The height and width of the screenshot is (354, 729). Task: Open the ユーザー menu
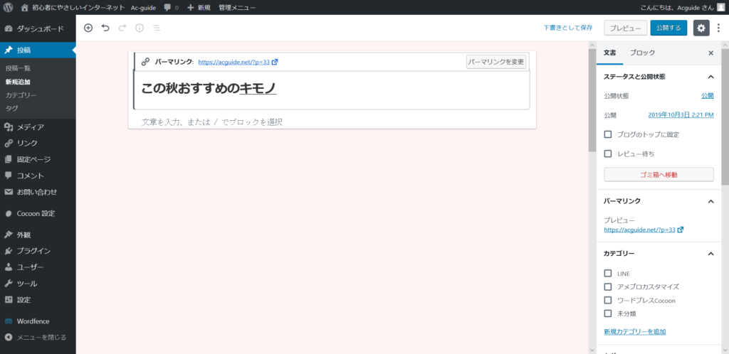tap(38, 267)
